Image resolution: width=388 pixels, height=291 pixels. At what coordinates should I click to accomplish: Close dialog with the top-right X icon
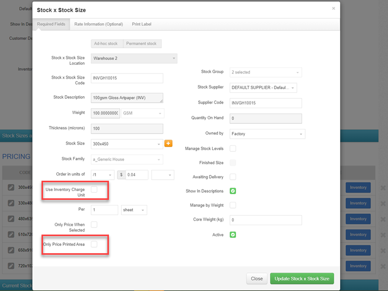[x=334, y=8]
